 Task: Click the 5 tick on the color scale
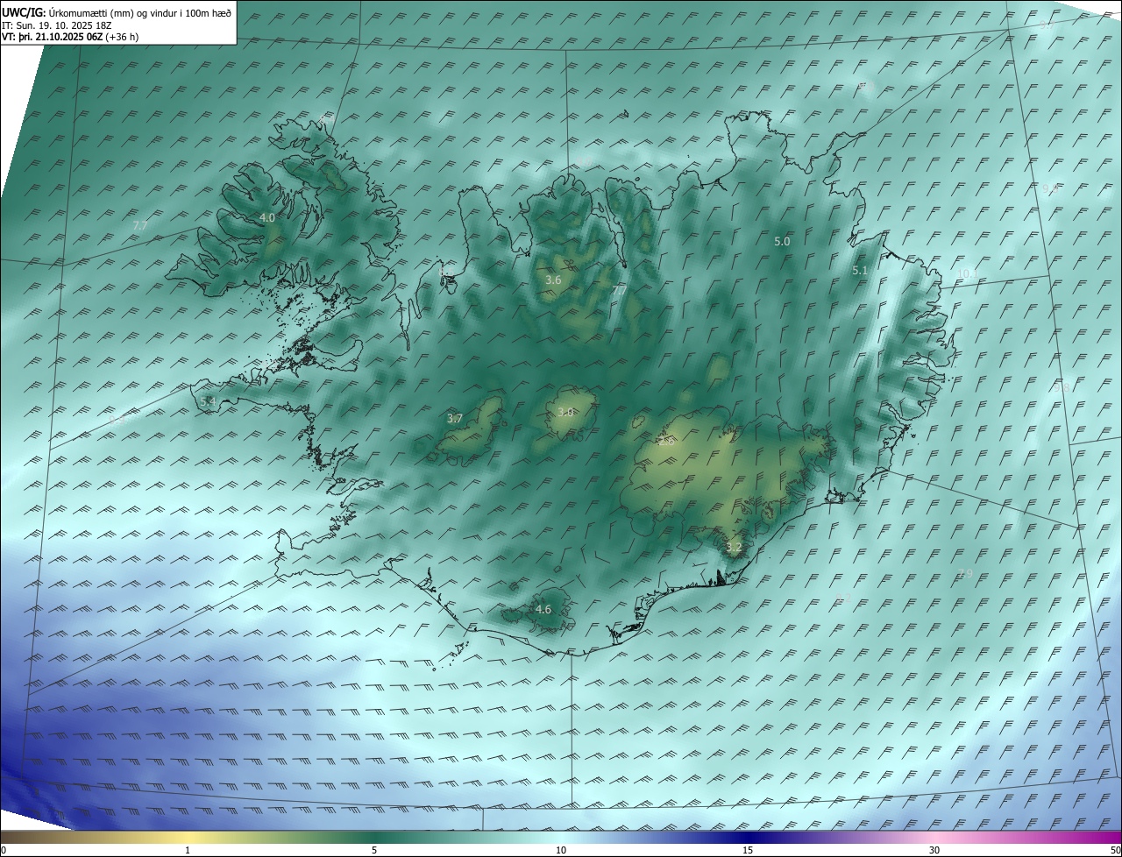[x=374, y=850]
